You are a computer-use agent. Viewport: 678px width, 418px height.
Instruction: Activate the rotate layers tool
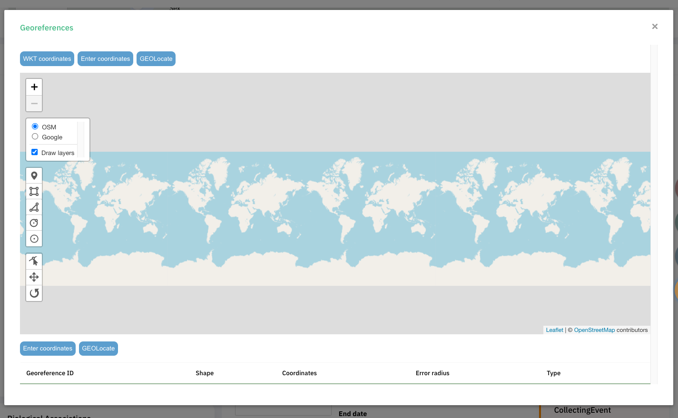[x=34, y=293]
